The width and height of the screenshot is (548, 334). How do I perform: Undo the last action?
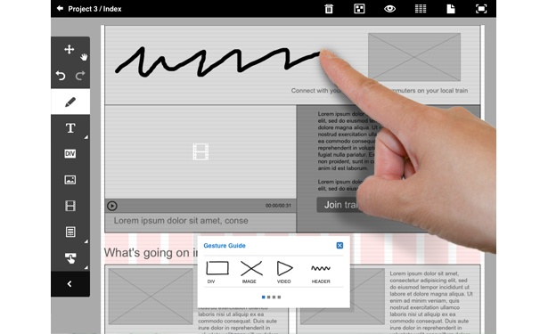61,76
